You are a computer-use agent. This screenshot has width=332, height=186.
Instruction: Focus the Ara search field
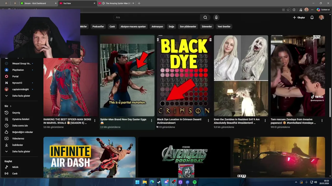[156, 17]
